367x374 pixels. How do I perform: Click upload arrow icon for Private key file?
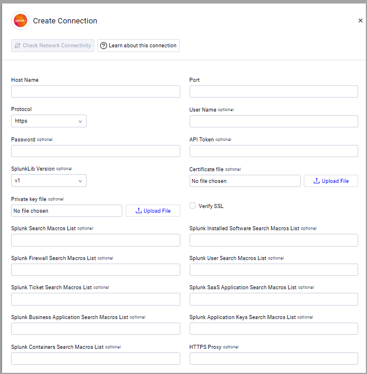click(x=139, y=210)
